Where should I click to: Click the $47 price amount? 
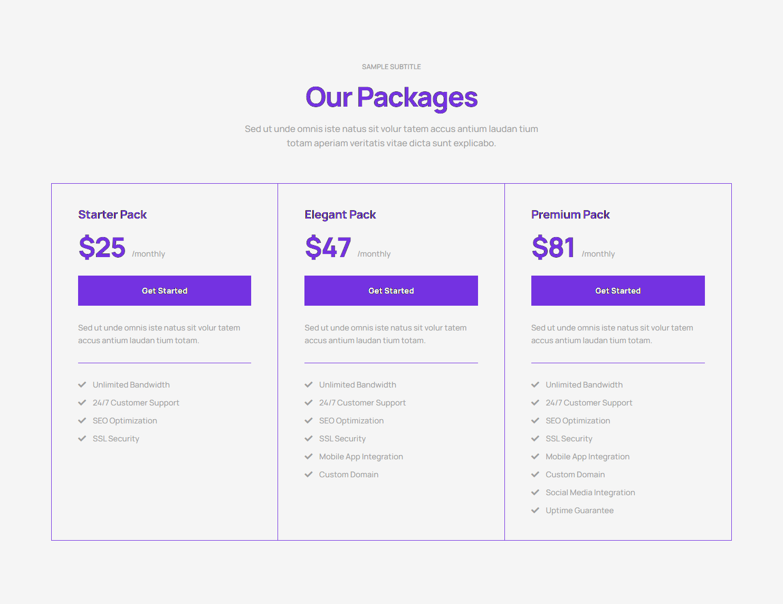(328, 247)
